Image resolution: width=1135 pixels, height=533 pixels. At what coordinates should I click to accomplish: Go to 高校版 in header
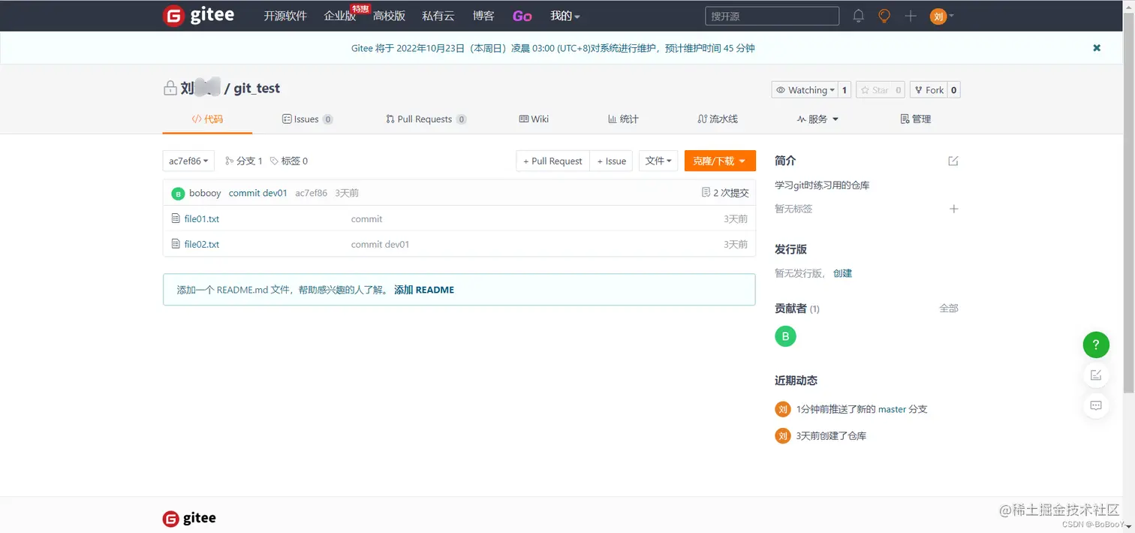click(x=389, y=16)
